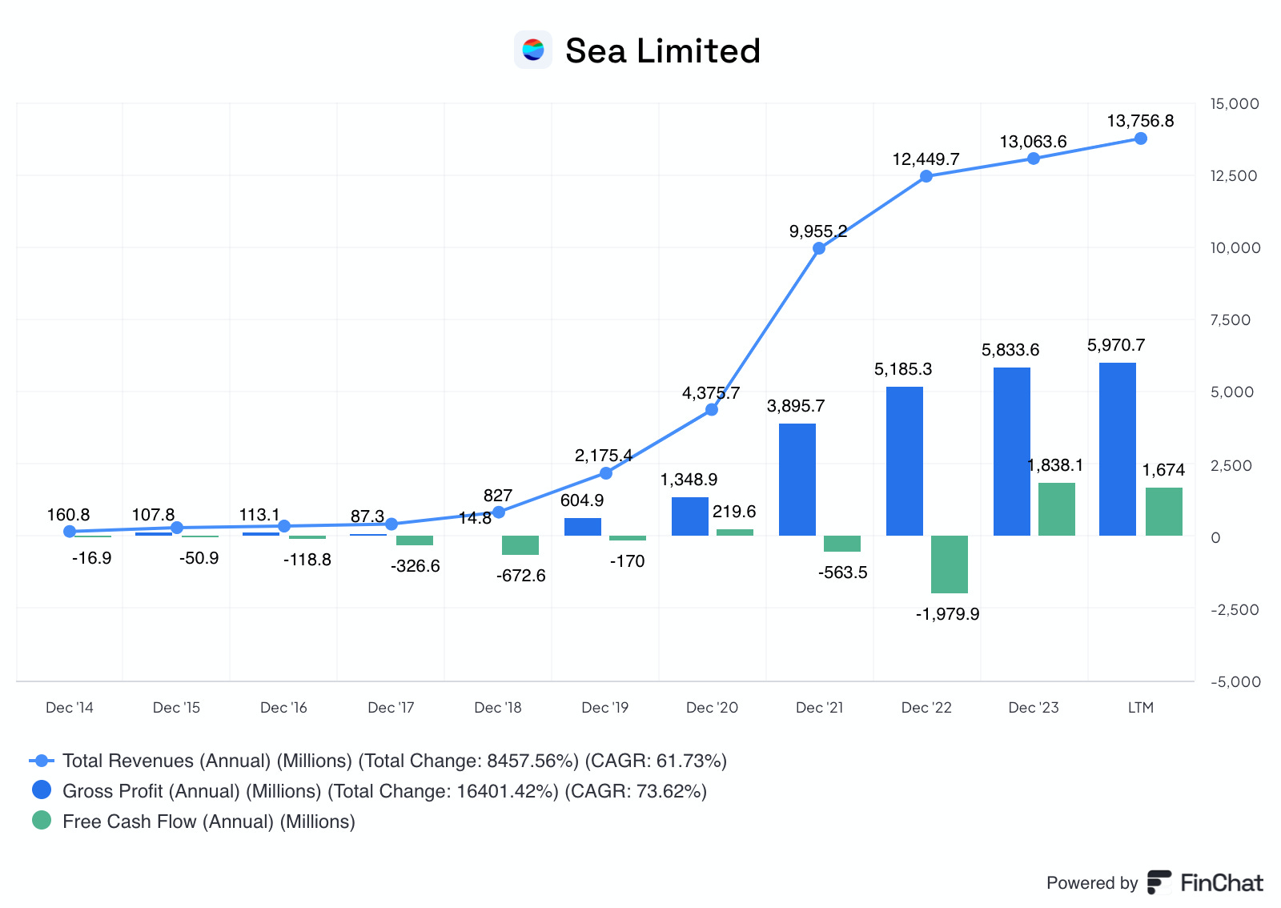
Task: Click the LTM revenue point labeled 13,756.8
Action: click(1141, 139)
